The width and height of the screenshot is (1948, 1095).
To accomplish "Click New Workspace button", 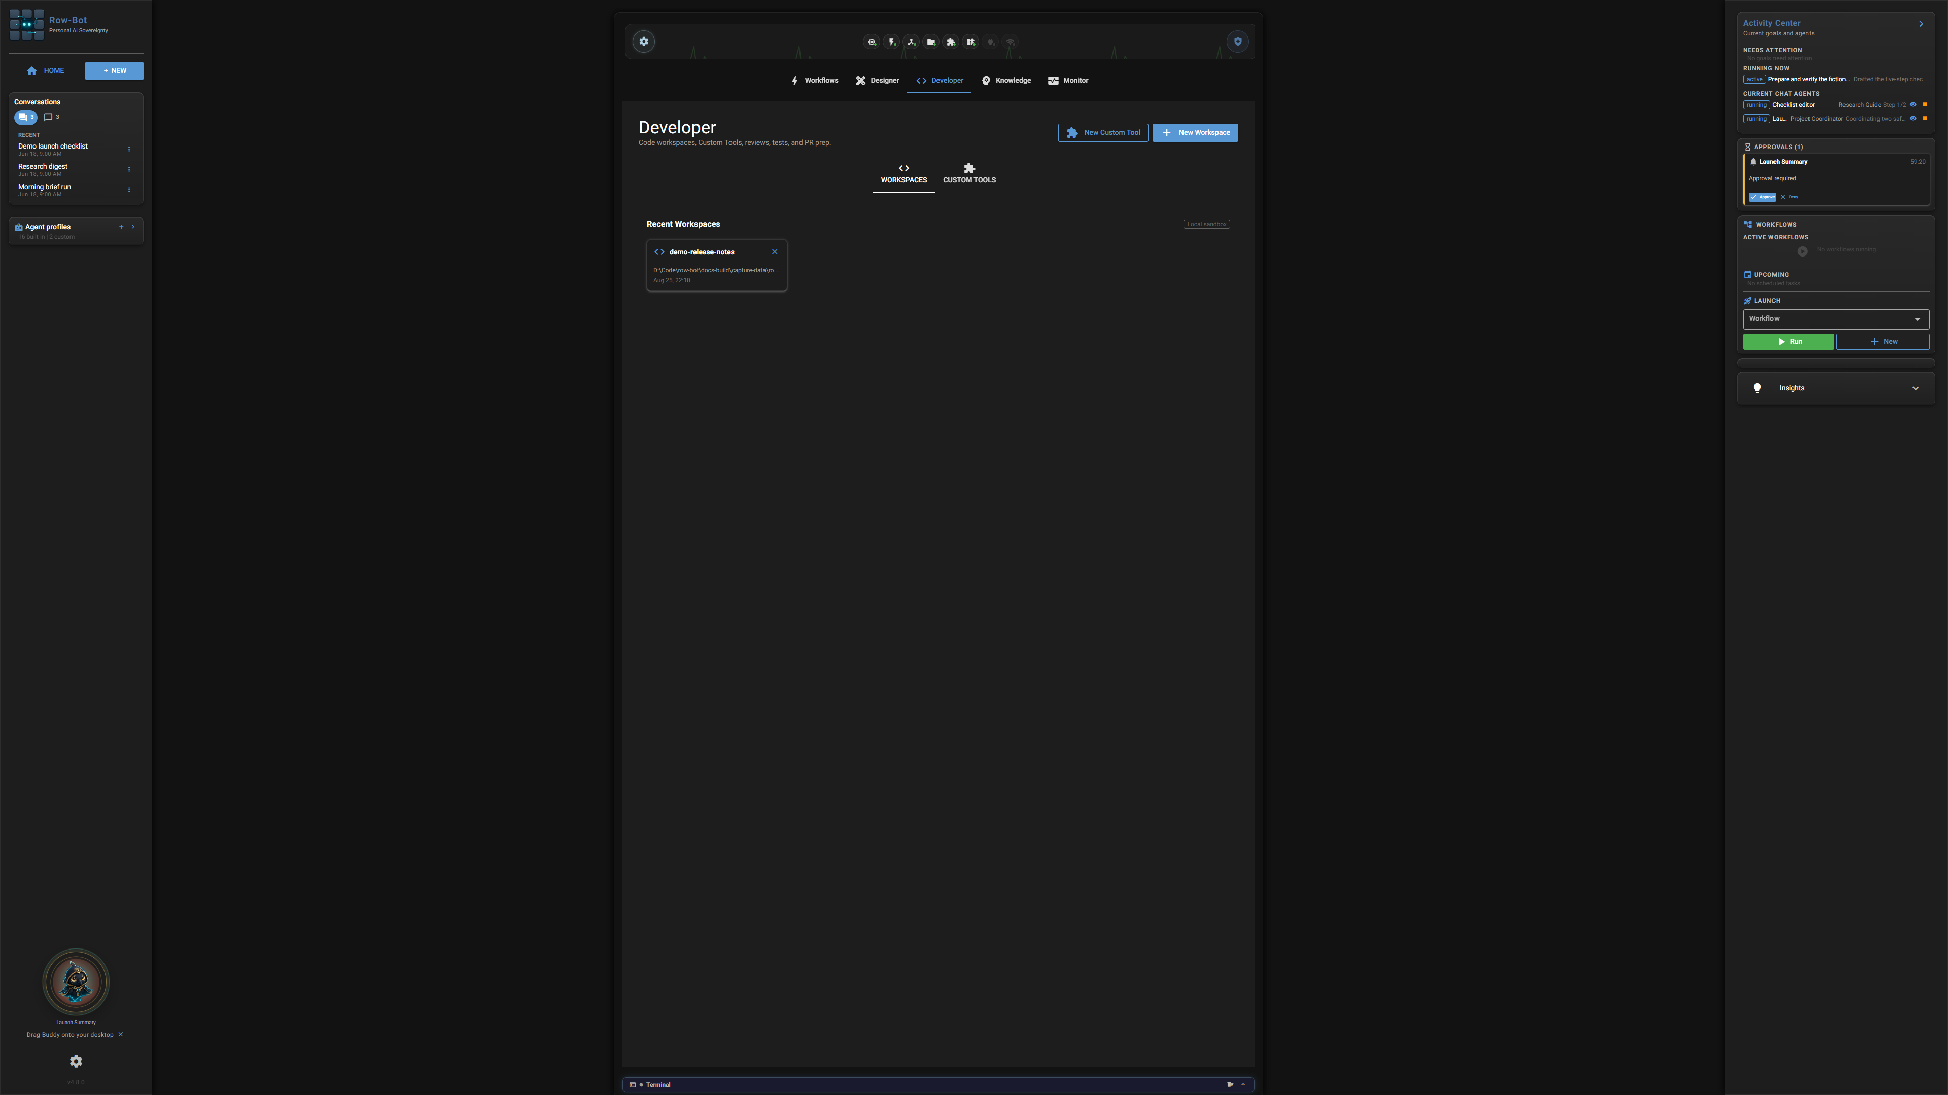I will (x=1196, y=133).
